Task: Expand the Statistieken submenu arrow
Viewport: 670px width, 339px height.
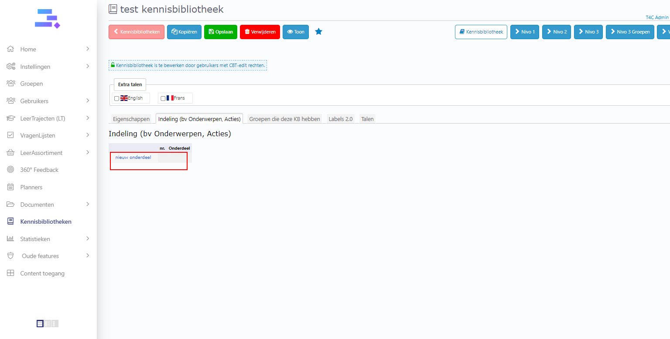Action: pos(87,239)
